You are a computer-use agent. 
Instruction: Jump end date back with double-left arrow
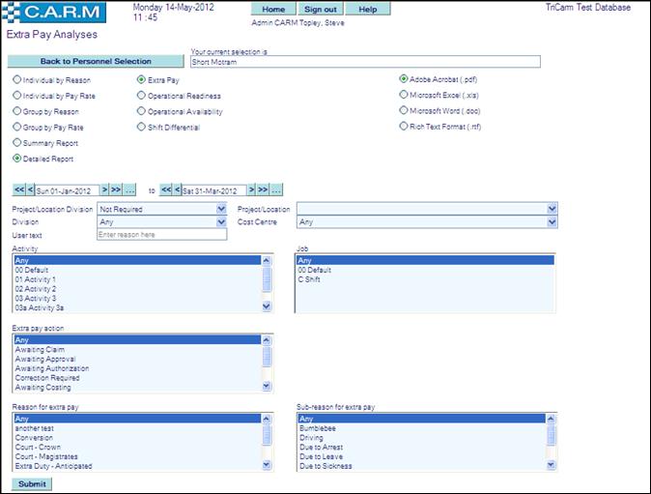point(165,189)
